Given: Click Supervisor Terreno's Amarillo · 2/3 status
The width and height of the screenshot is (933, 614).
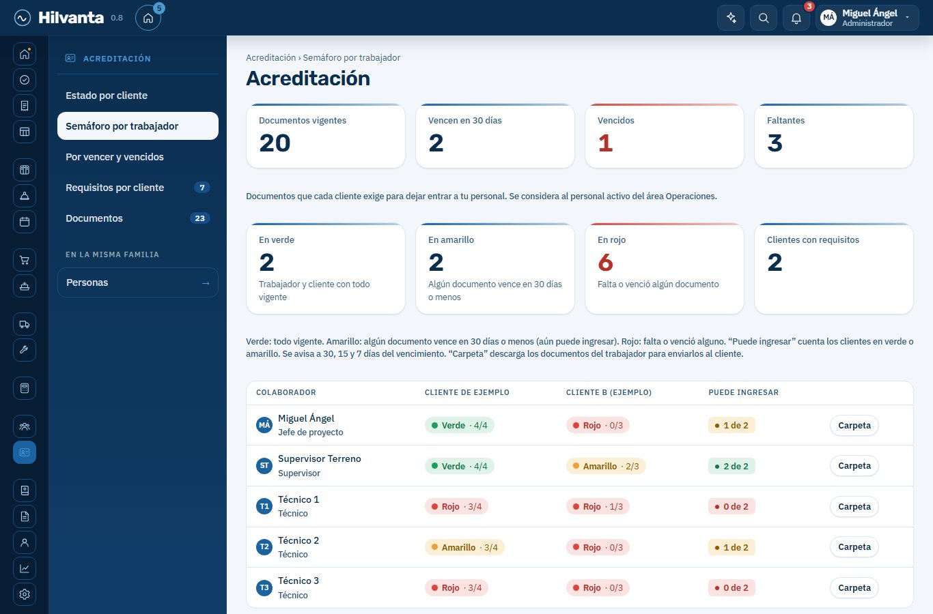Looking at the screenshot, I should click(x=605, y=466).
